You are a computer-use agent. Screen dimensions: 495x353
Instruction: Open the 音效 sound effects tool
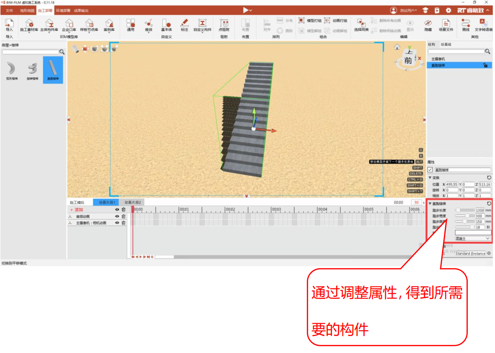(149, 25)
